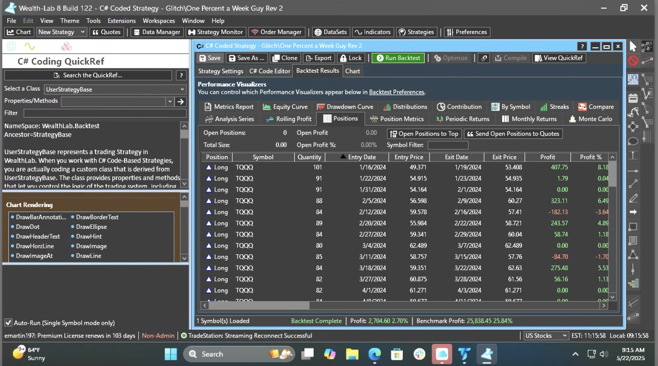Click the Windows Start button
The image size is (658, 366).
[x=171, y=354]
